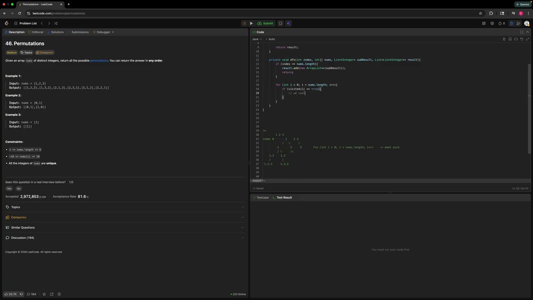Click the debug bug icon
This screenshot has height=300, width=533.
(x=244, y=23)
